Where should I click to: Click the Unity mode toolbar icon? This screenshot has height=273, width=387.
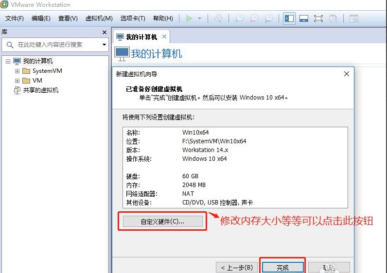click(333, 18)
